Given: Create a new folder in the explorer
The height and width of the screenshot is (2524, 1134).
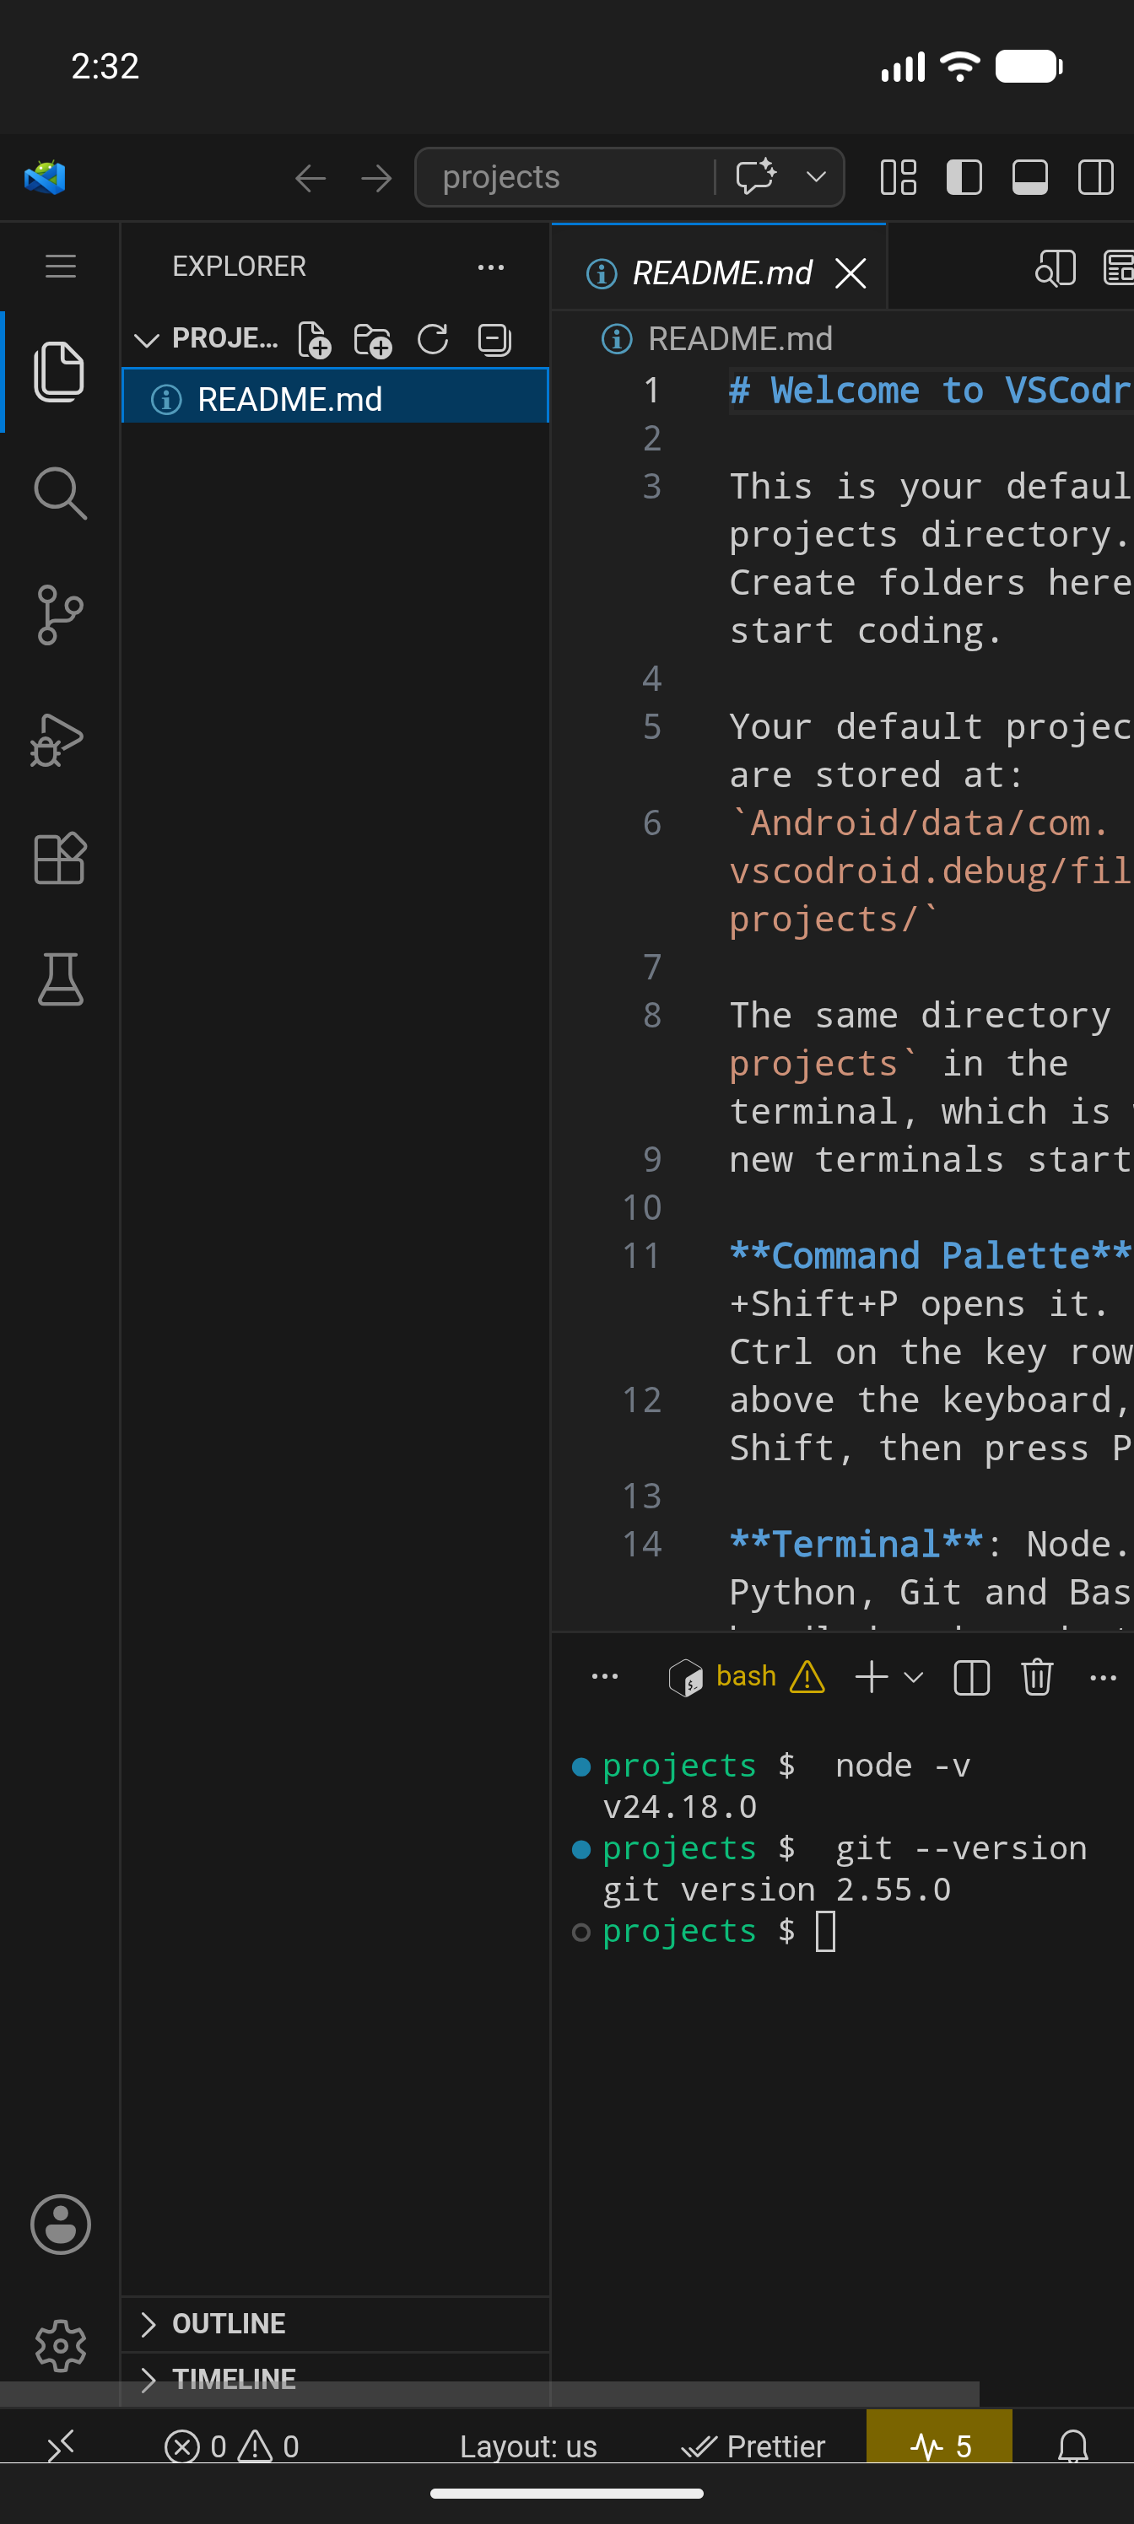Looking at the screenshot, I should click(x=372, y=340).
